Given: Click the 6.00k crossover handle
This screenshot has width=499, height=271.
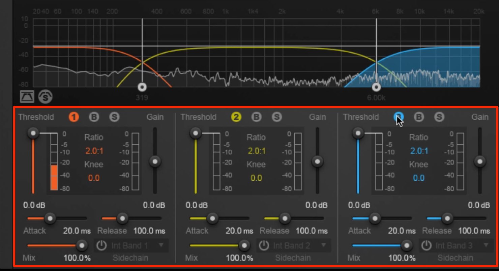Looking at the screenshot, I should click(x=376, y=87).
